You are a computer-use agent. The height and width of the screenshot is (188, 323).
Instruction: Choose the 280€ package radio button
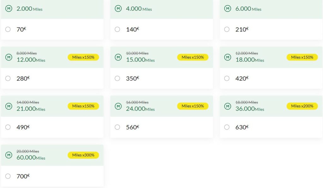(8, 78)
